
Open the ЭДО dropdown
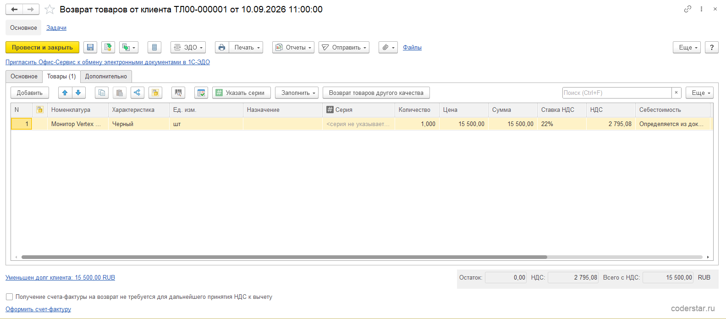pyautogui.click(x=188, y=47)
